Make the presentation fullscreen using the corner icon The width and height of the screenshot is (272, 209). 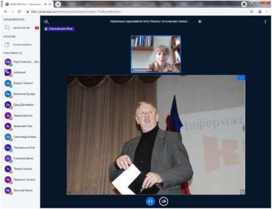(x=242, y=192)
